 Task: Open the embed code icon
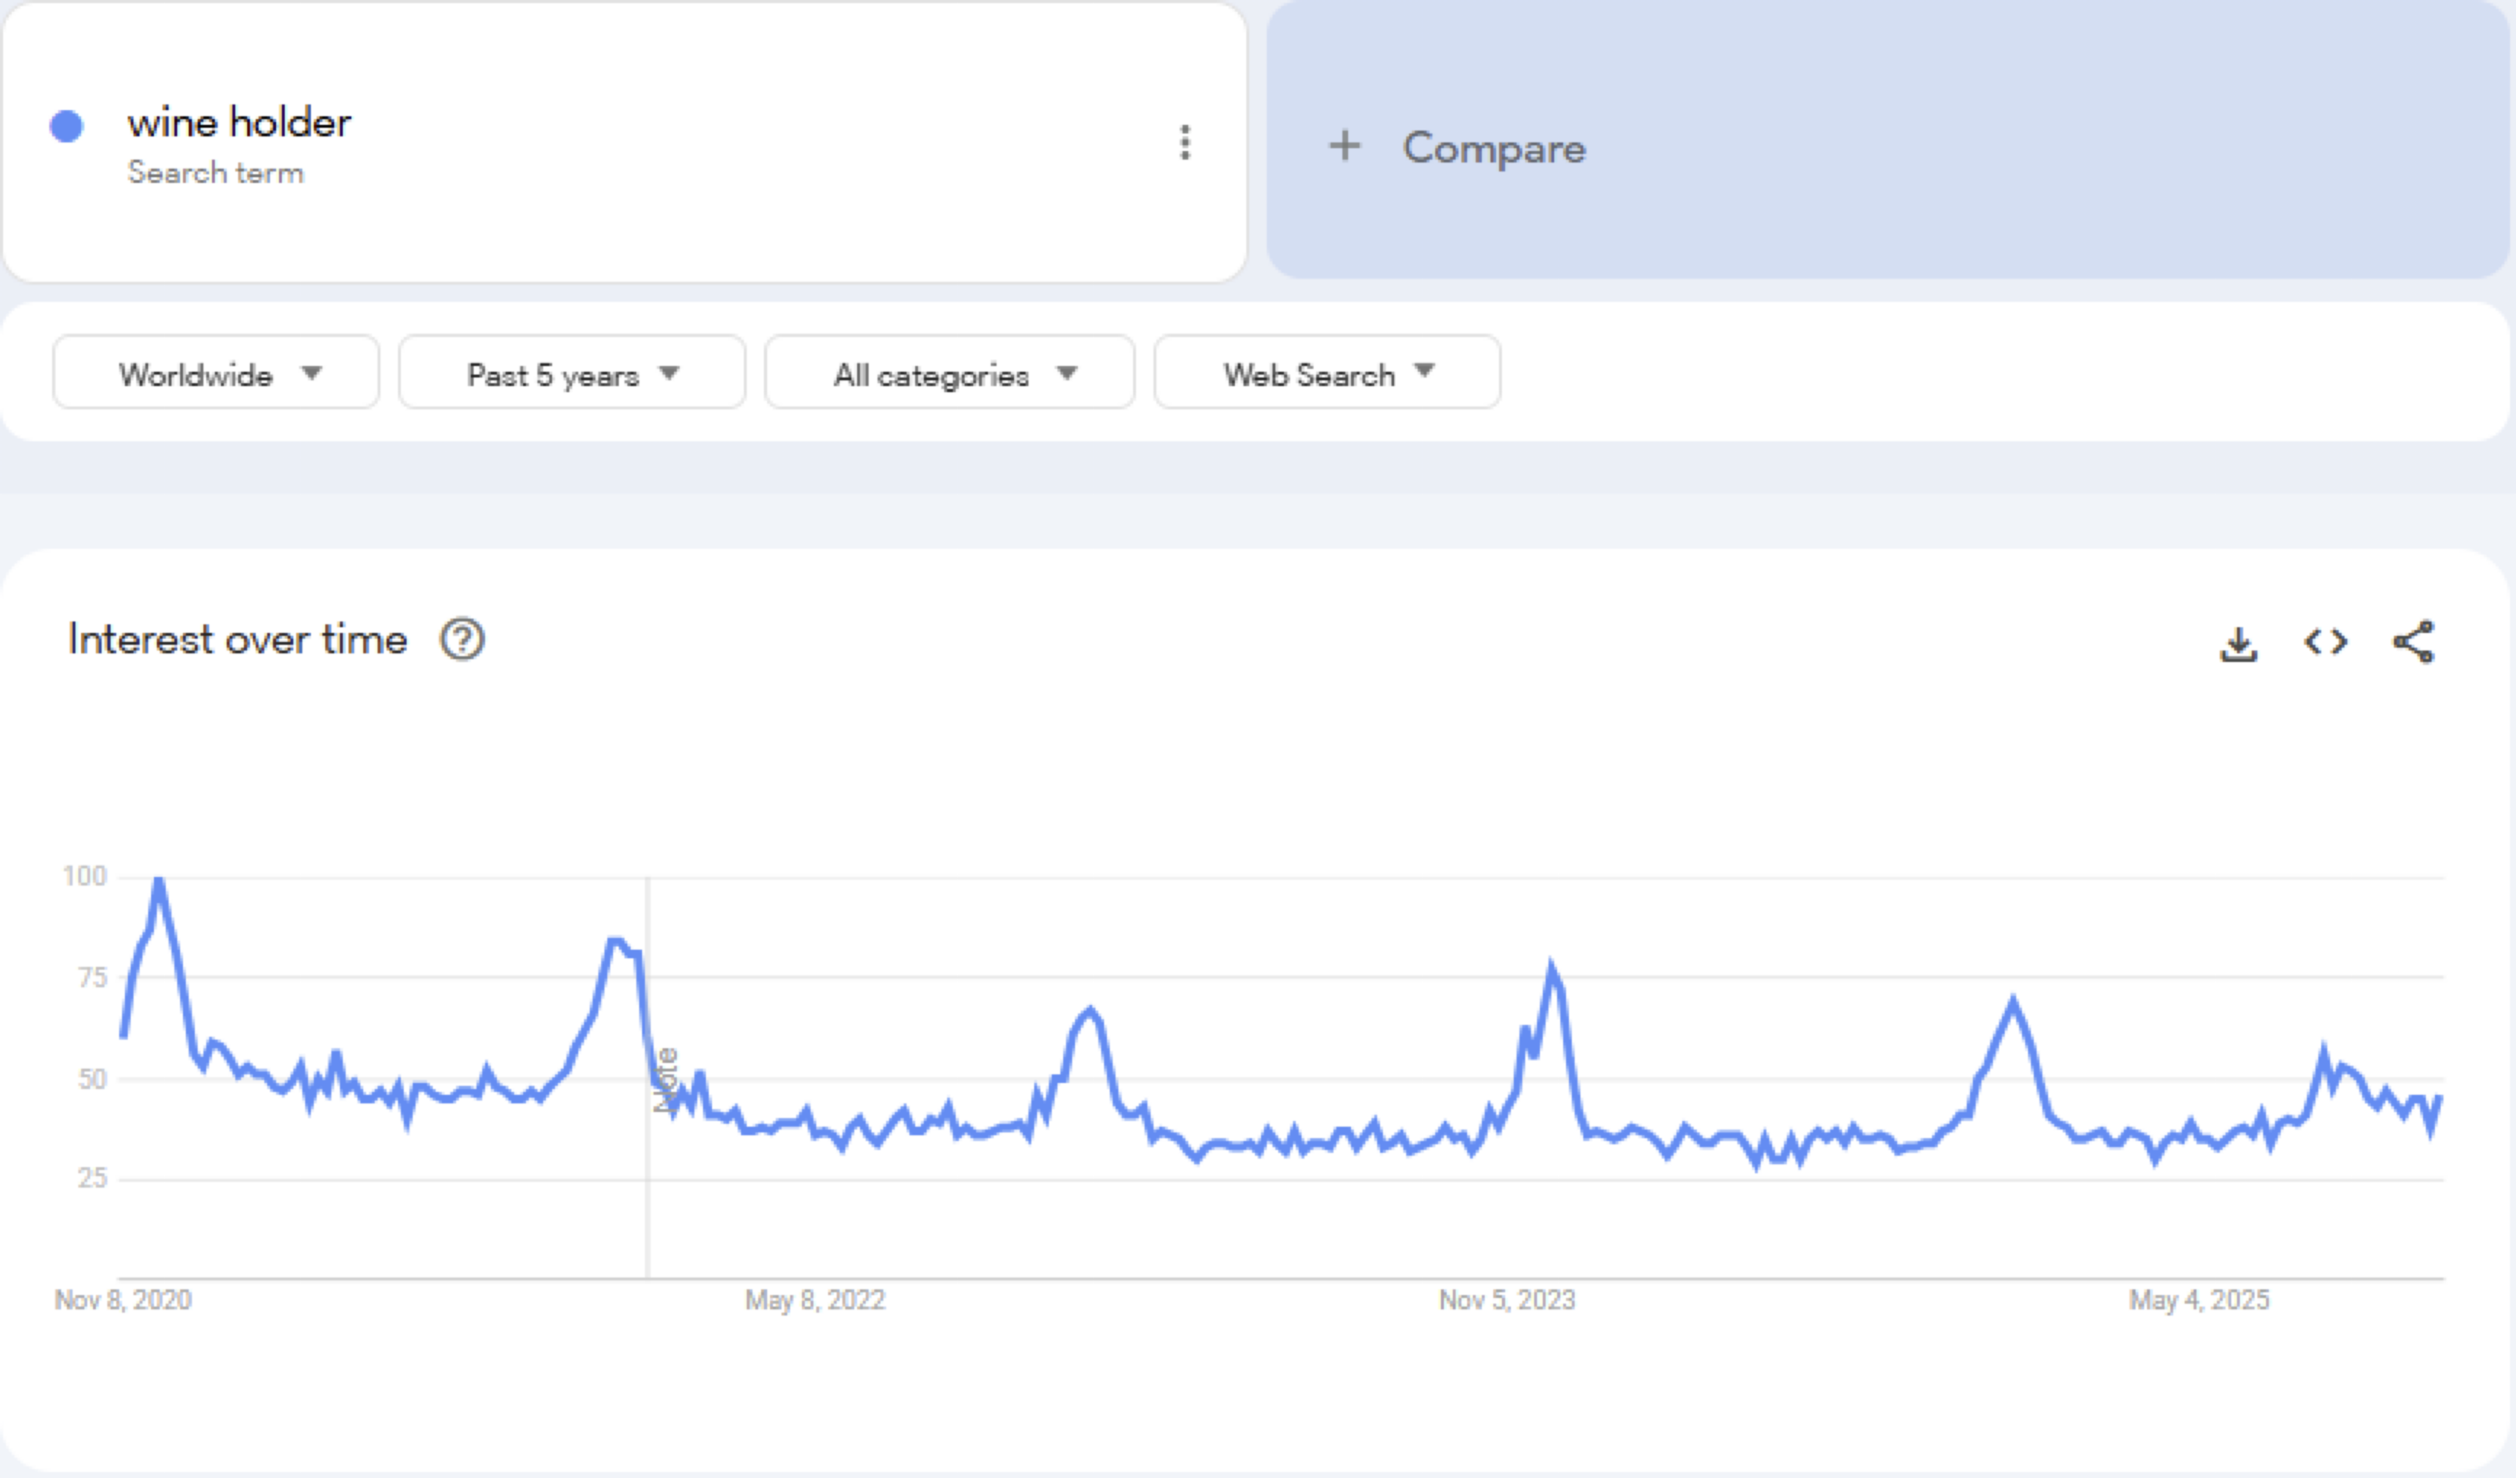point(2325,642)
